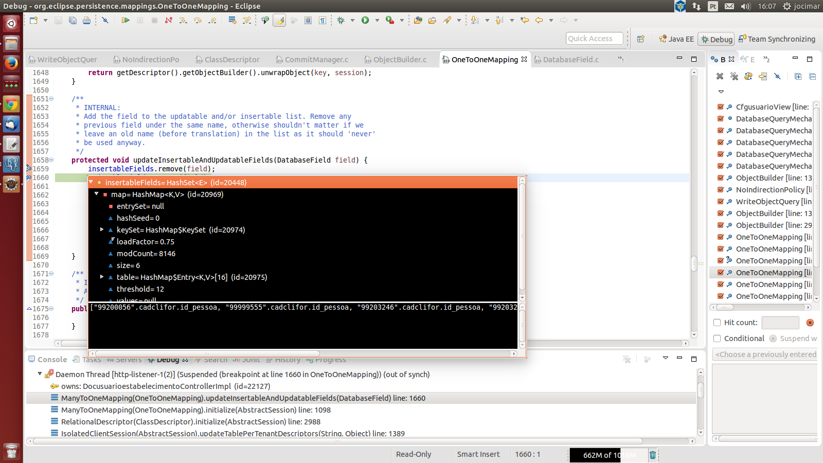Show hidden editor tabs list
823x463 pixels.
621,59
